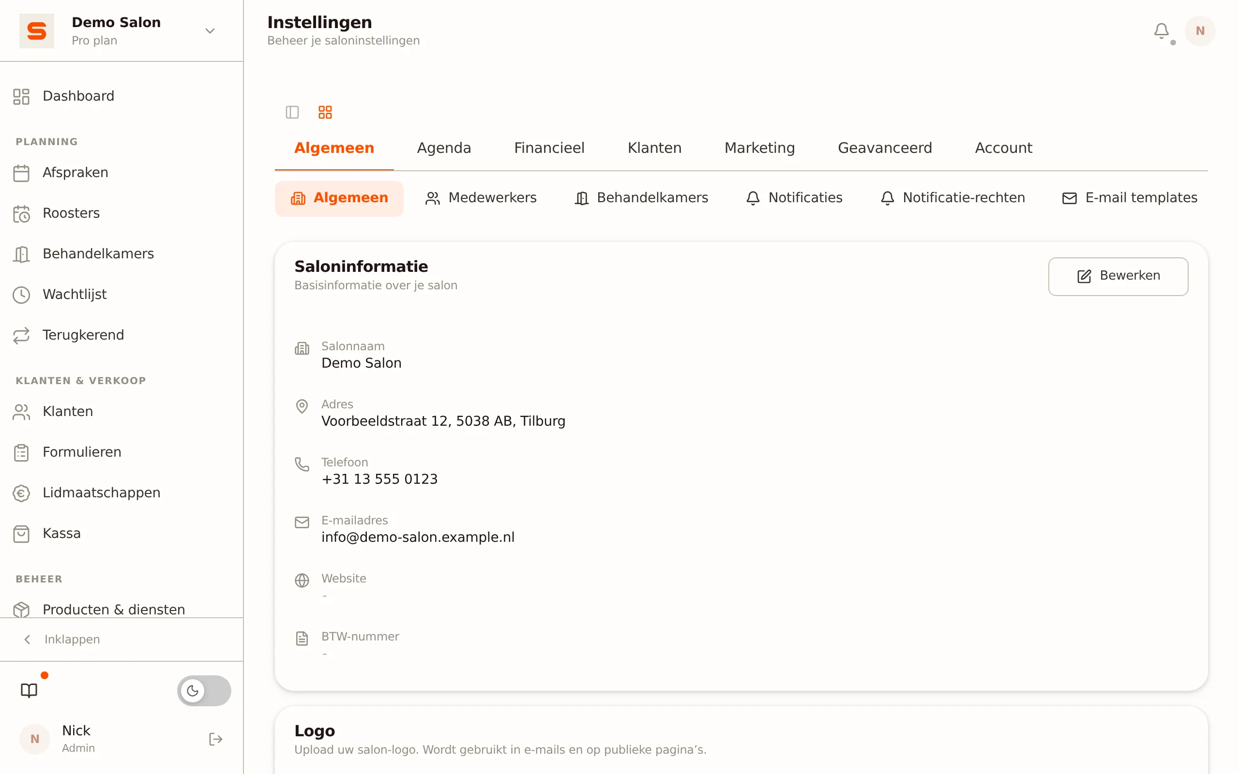Image resolution: width=1239 pixels, height=774 pixels.
Task: Switch to the Geavanceerd tab
Action: point(885,148)
